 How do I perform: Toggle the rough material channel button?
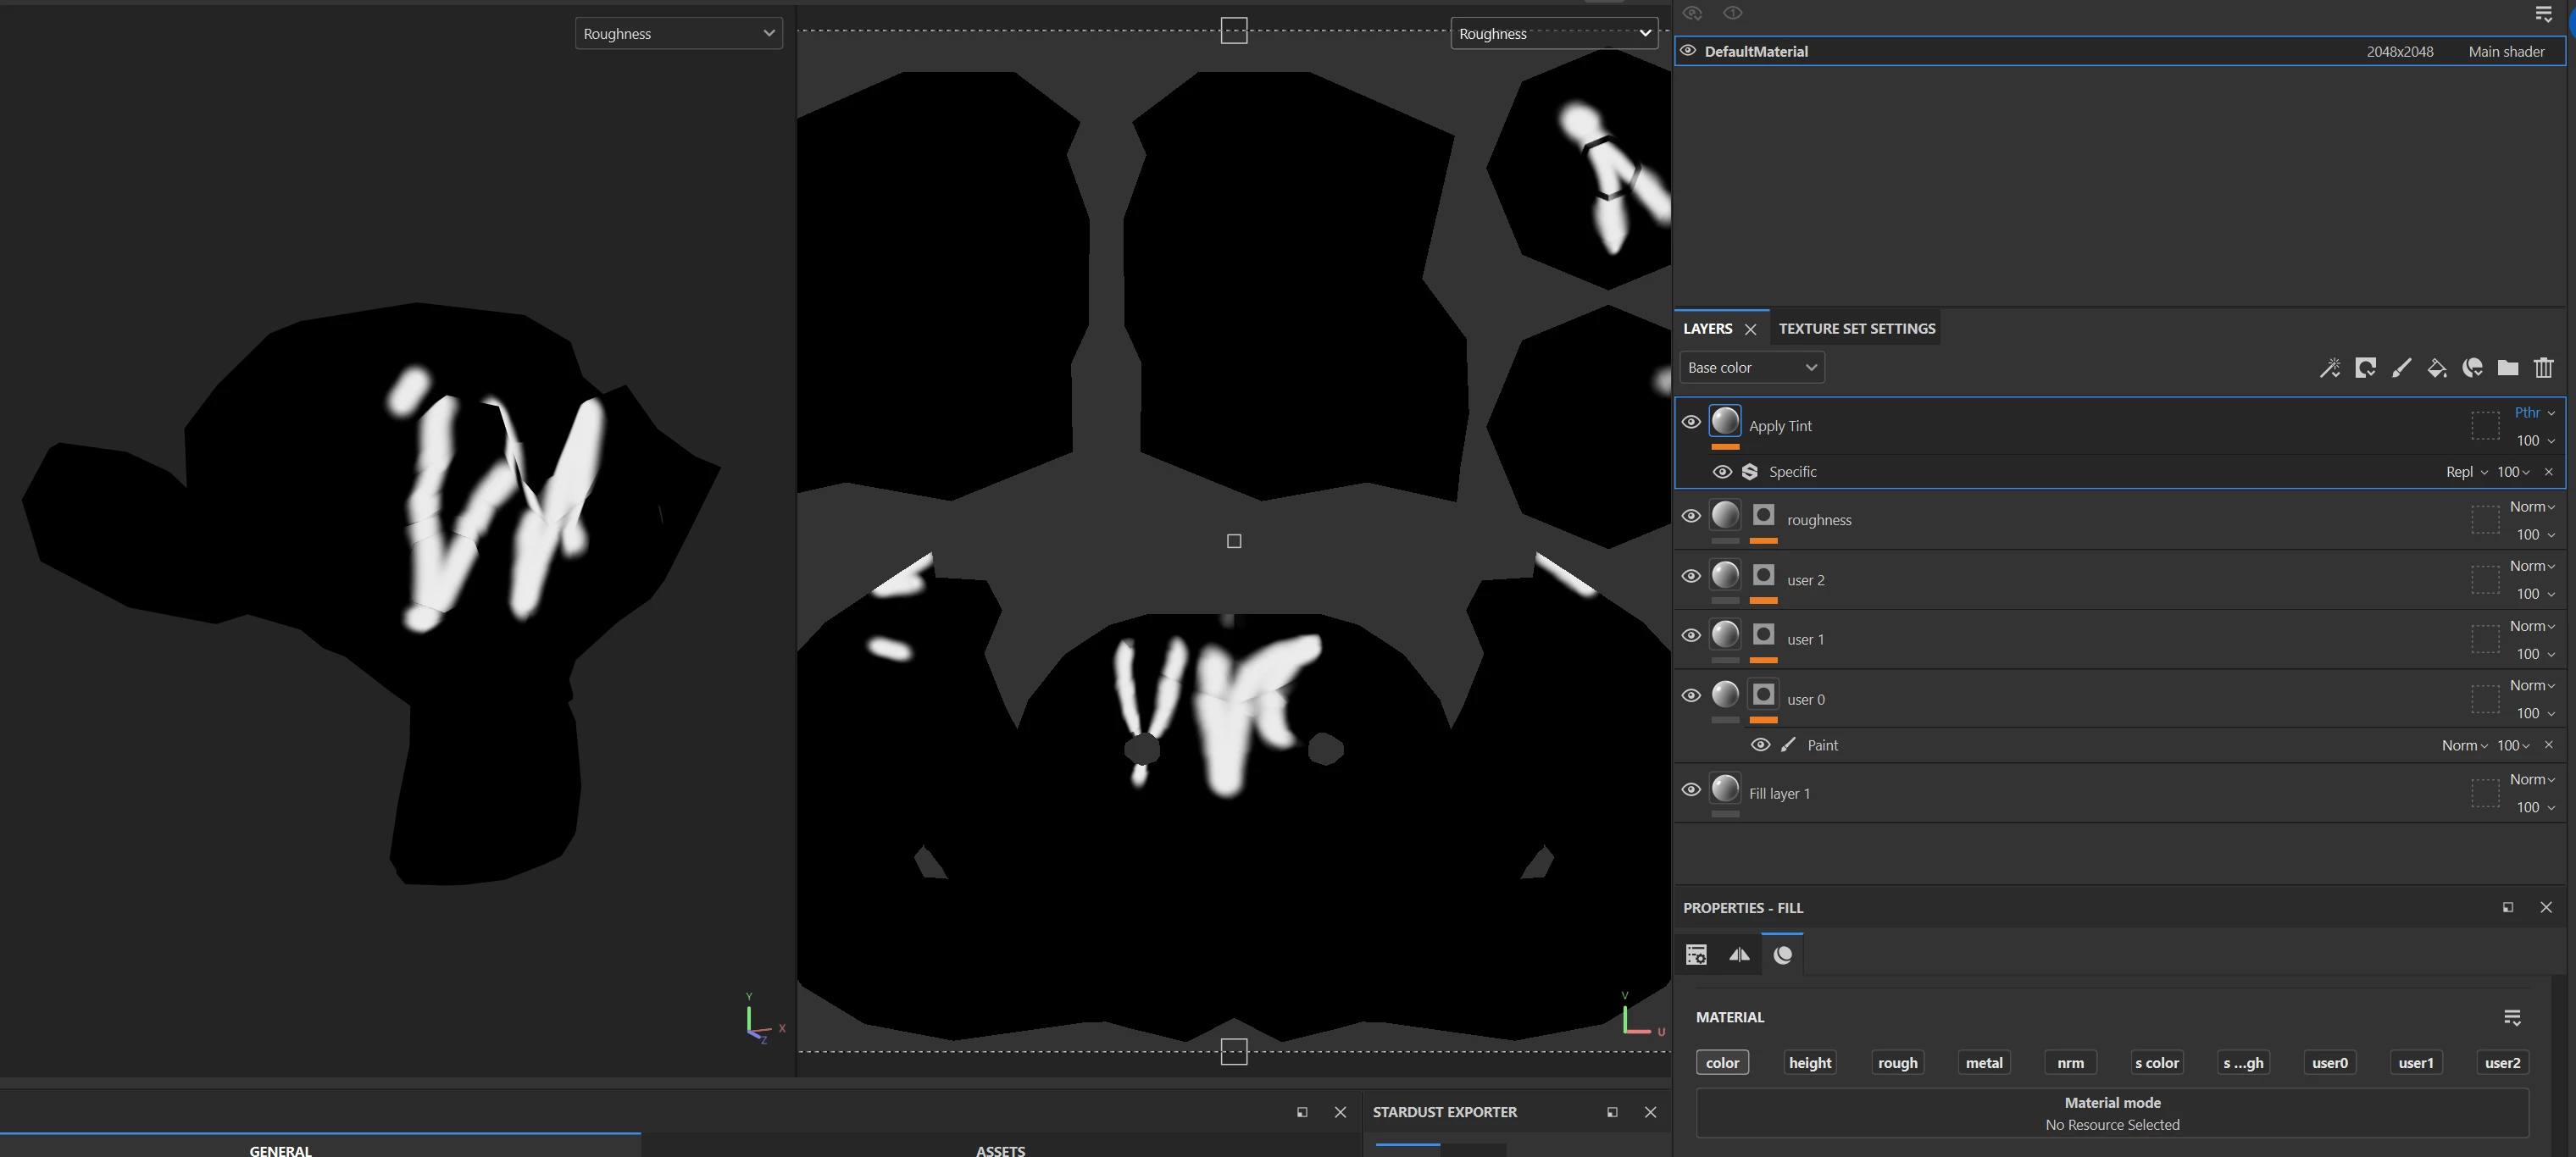pyautogui.click(x=1897, y=1062)
